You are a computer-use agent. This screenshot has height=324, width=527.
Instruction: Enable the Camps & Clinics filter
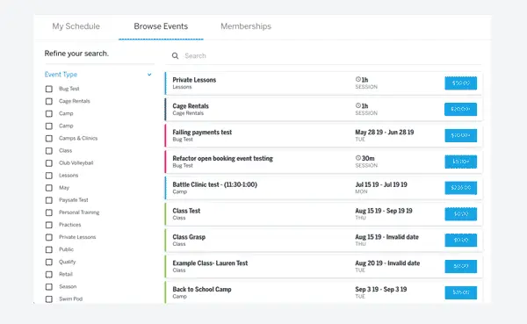click(49, 139)
